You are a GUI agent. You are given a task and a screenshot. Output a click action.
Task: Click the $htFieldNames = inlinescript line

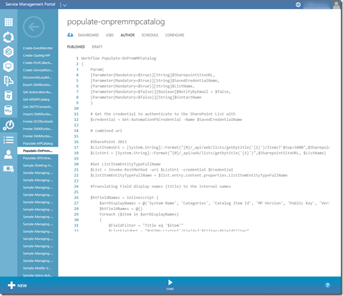coord(124,198)
